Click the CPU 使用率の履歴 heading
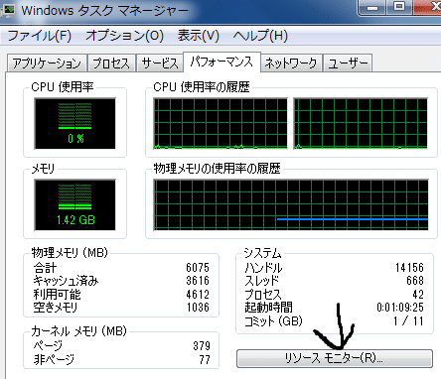 pyautogui.click(x=202, y=87)
